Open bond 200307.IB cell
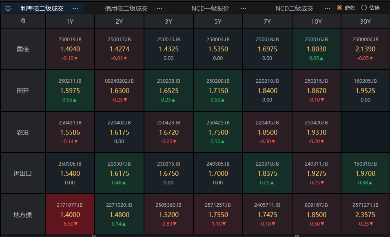This screenshot has width=390, height=237. [119, 173]
